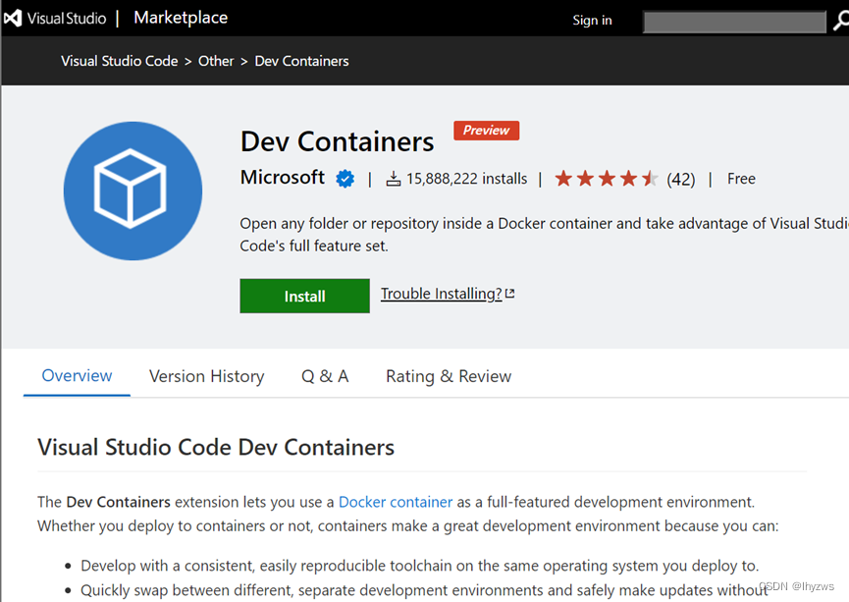Viewport: 849px width, 602px height.
Task: Select the Overview tab
Action: 77,375
